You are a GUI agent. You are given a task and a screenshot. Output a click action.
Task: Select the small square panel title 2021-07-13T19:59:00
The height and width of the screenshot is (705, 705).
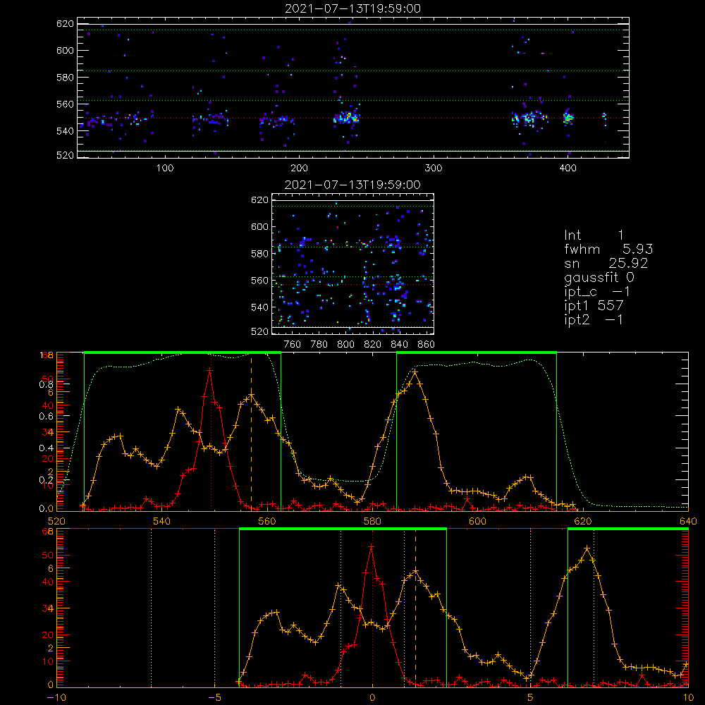click(353, 185)
